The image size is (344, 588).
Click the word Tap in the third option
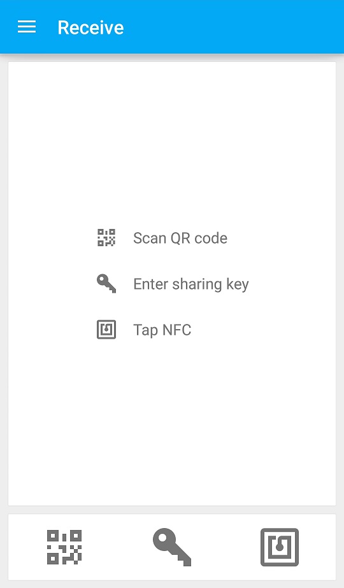(x=146, y=331)
